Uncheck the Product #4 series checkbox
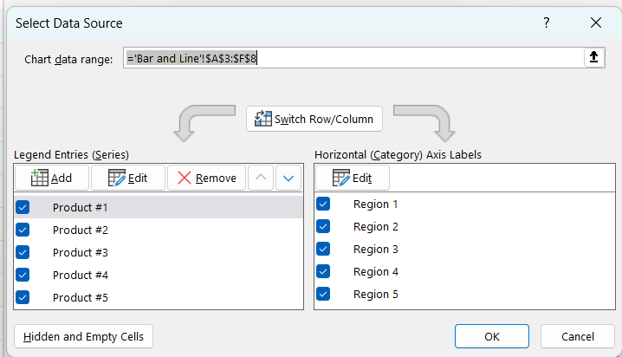 (23, 275)
